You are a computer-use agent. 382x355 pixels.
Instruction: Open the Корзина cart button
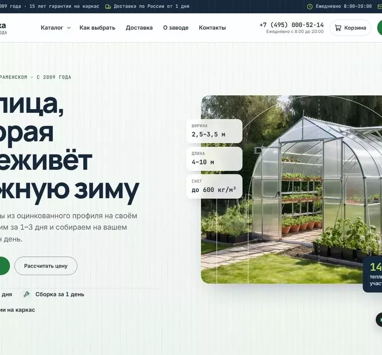350,28
